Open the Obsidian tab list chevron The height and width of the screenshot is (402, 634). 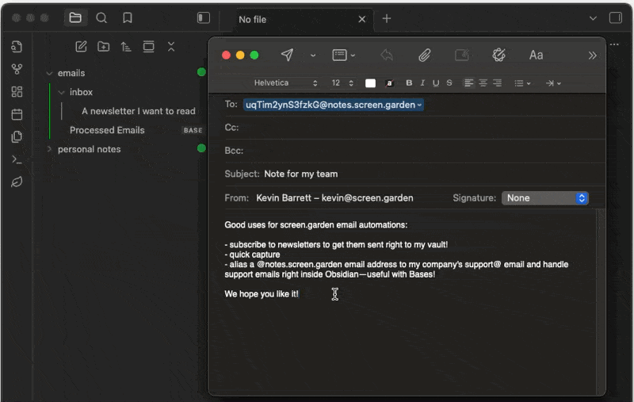pyautogui.click(x=593, y=18)
